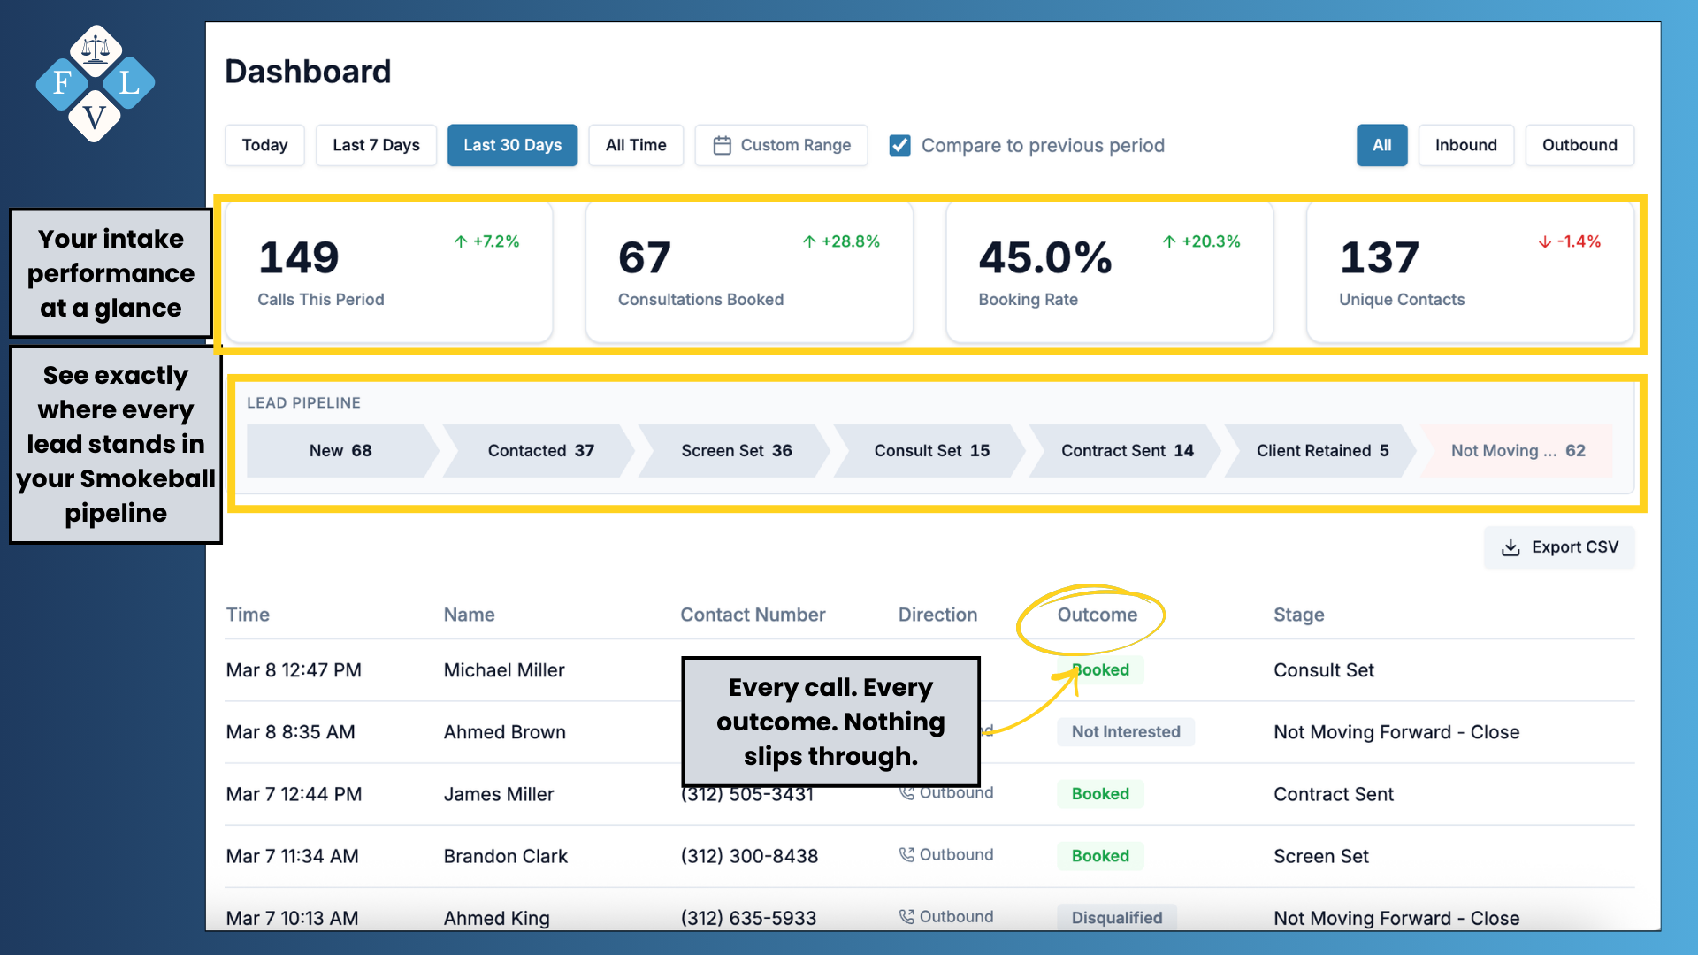Click the red down arrow on Unique Contacts
1698x955 pixels.
[1544, 241]
